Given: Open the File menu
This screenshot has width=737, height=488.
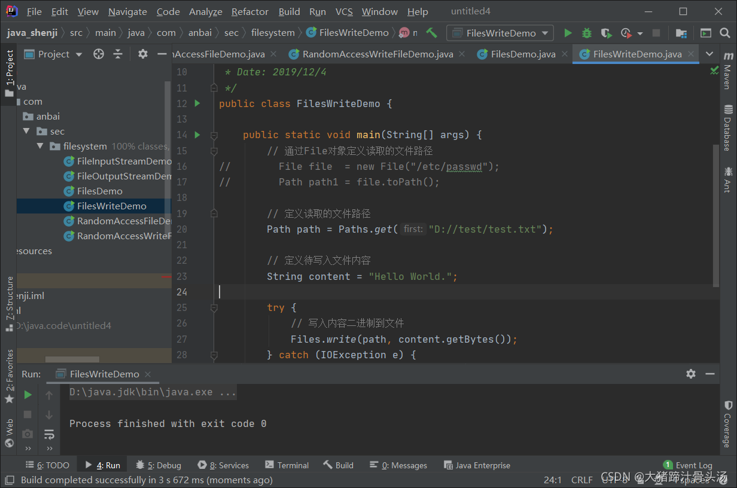Looking at the screenshot, I should click(x=34, y=11).
